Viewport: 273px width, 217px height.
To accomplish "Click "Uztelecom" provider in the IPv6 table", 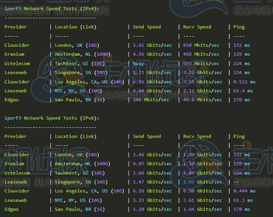I will [17, 173].
